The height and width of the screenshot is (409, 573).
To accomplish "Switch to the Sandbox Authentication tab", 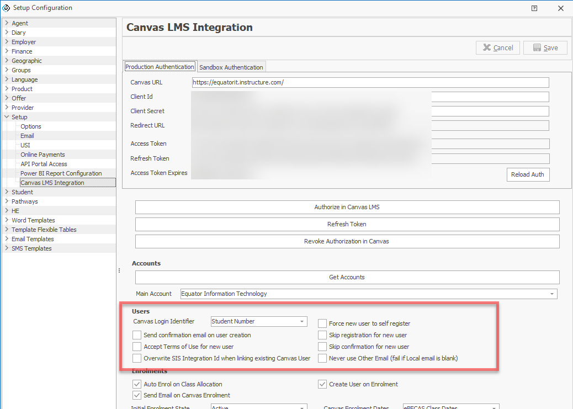I will 231,67.
